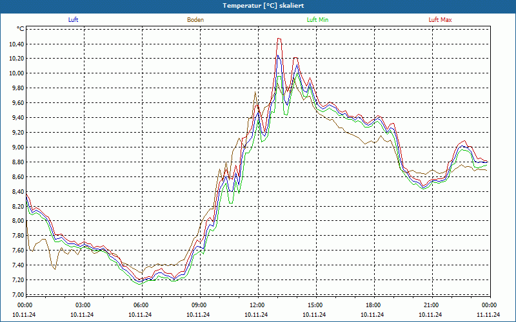Screen dimensions: 516x322
Task: Click the 8,20 y-axis value
Action: 19,206
